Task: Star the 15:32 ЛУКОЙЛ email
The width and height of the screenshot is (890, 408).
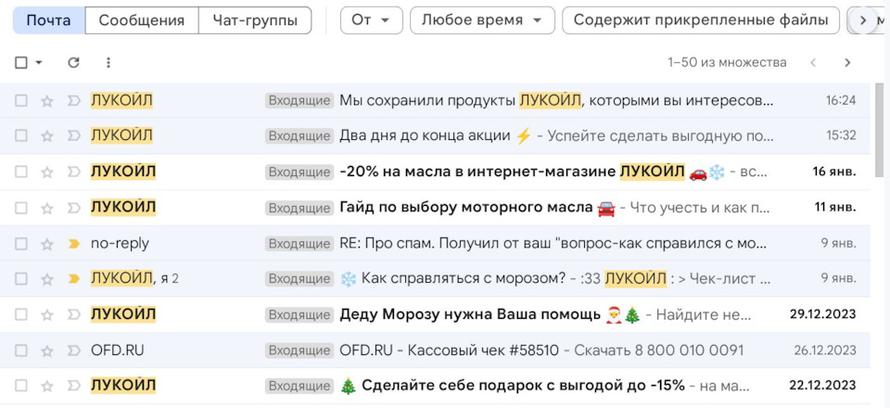Action: (47, 136)
